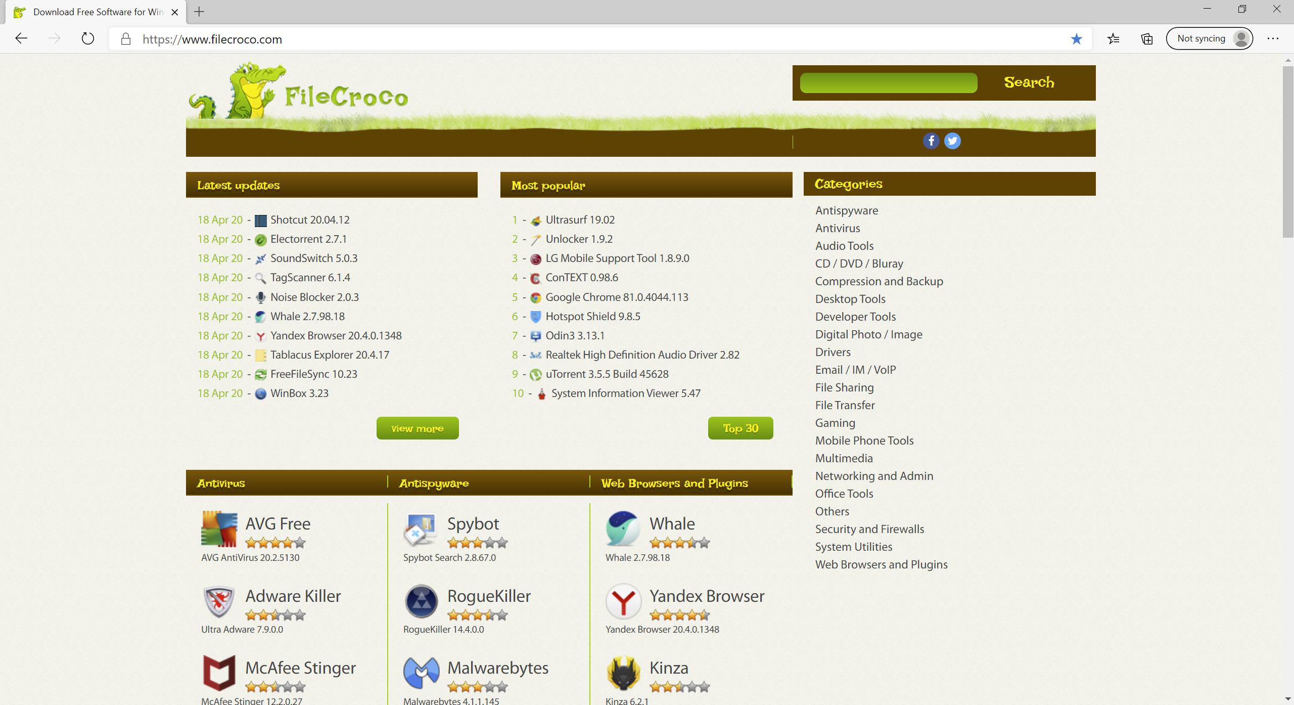Viewport: 1294px width, 705px height.
Task: Open Twitter page via bird icon
Action: tap(952, 141)
